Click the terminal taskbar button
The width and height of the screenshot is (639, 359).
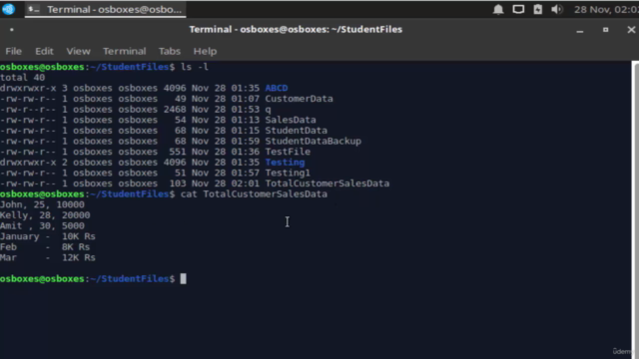pyautogui.click(x=105, y=9)
